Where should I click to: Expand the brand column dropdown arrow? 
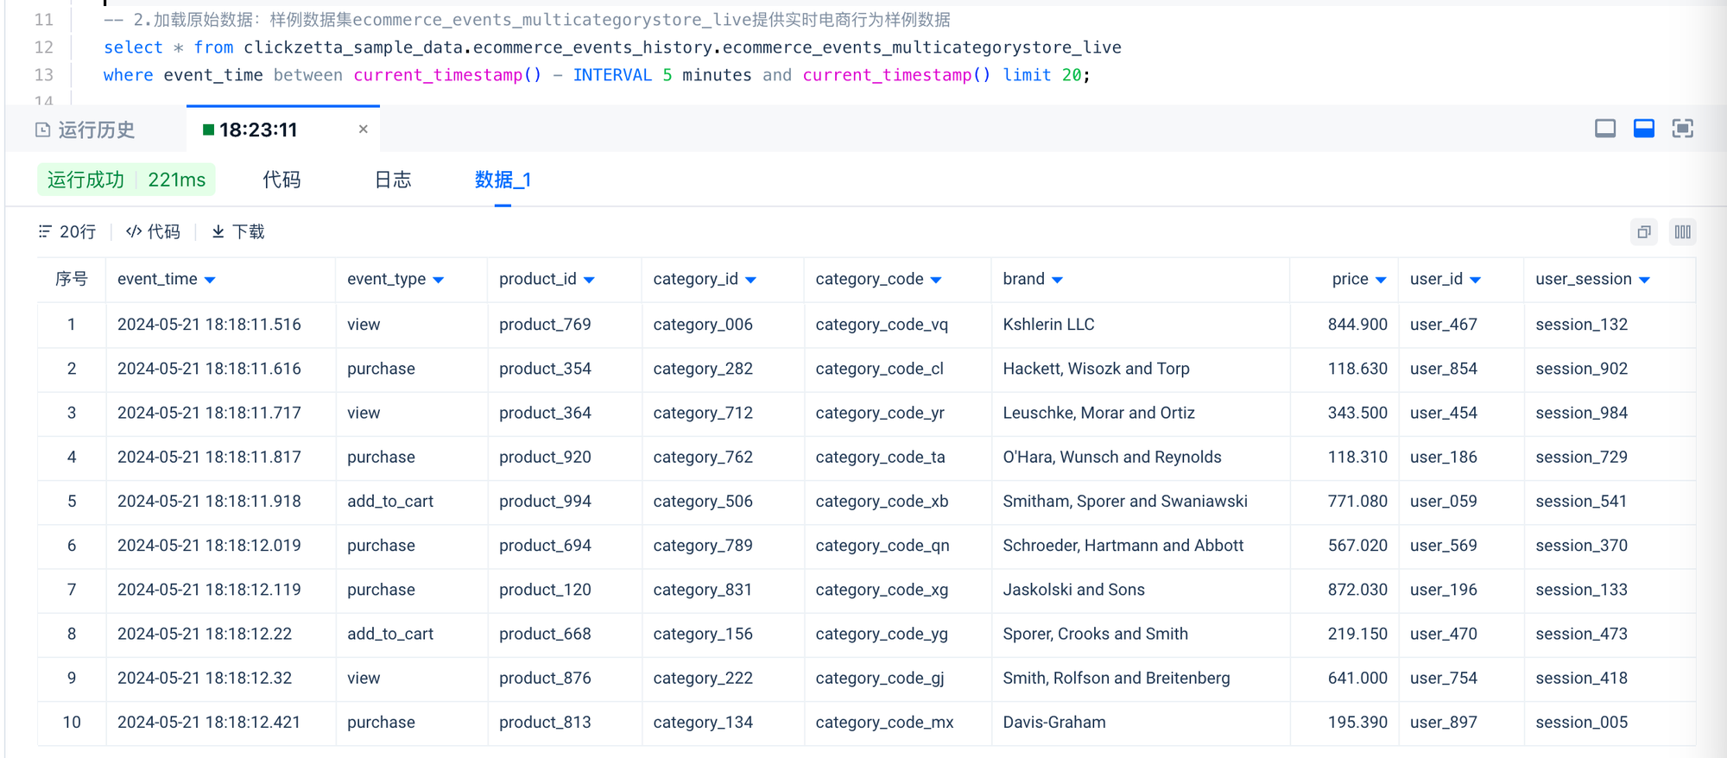pos(1057,280)
